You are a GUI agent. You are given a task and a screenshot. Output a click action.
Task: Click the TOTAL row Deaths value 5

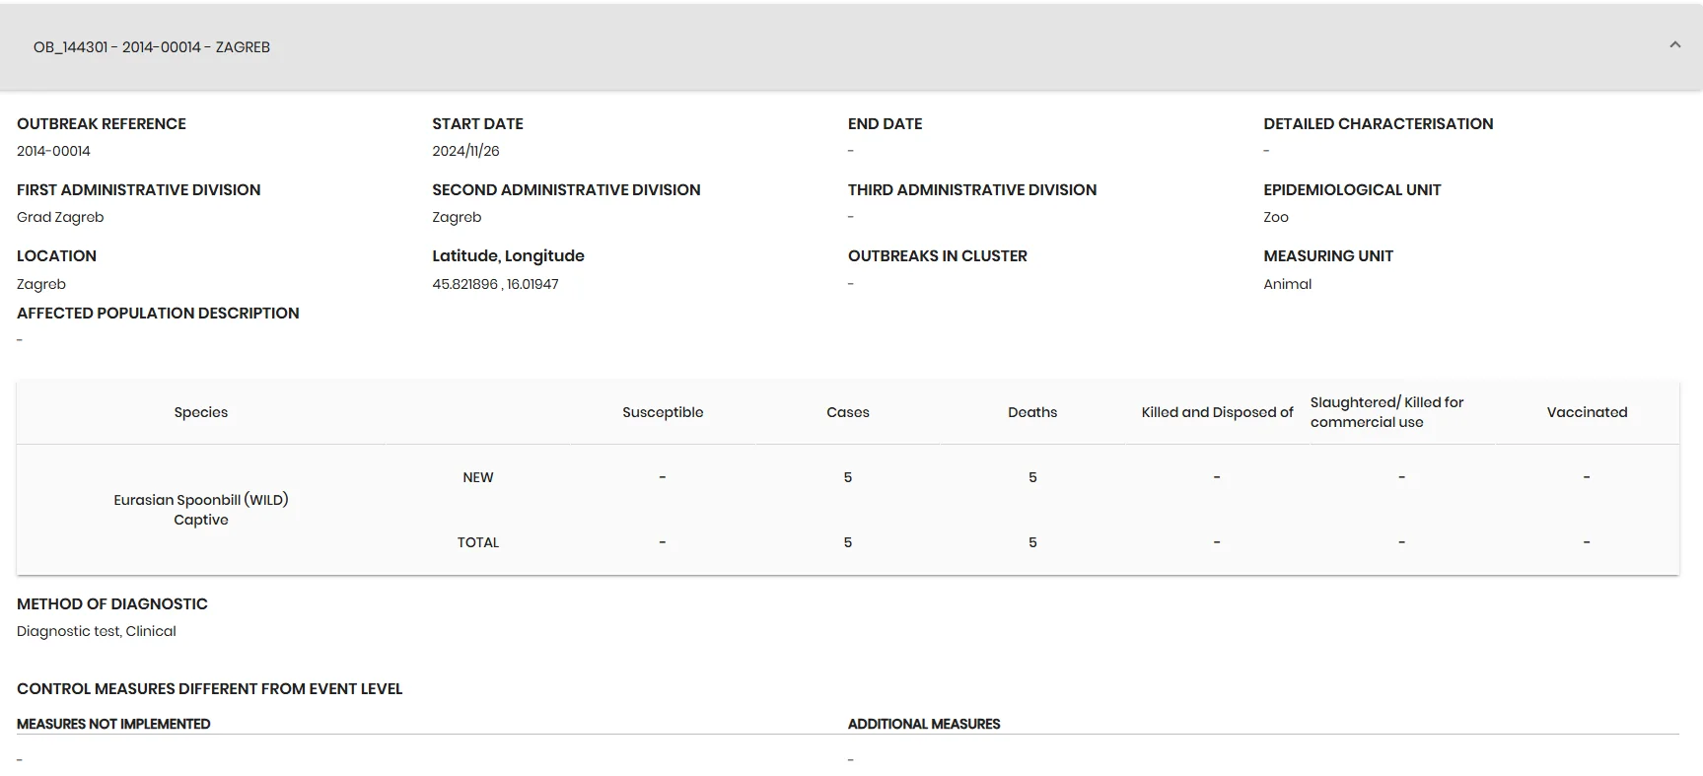[x=1032, y=542]
